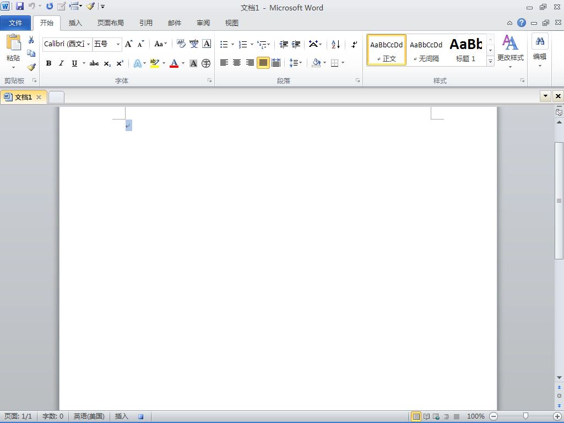This screenshot has height=423, width=564.
Task: Apply yellow text highlight color
Action: pos(155,64)
